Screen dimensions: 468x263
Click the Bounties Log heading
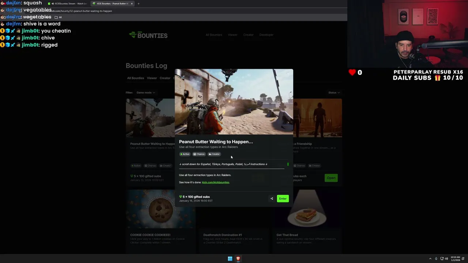point(146,66)
